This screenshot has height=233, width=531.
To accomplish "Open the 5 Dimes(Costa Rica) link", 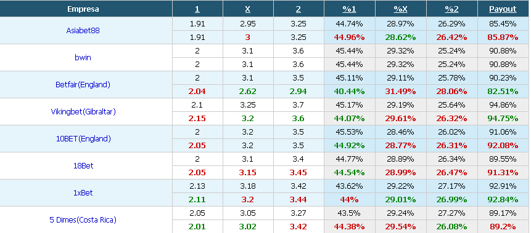I will 83,220.
